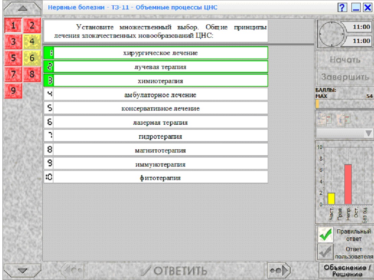The height and width of the screenshot is (280, 374).
Task: Select answer 10 фитотерапия
Action: pos(156,178)
